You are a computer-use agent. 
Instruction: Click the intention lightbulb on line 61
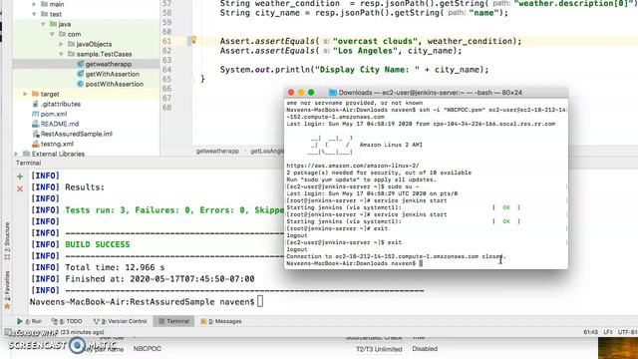(193, 40)
